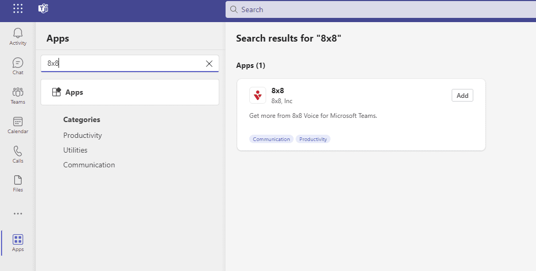The image size is (536, 271).
Task: Click the Apps (1) results heading
Action: pos(250,65)
